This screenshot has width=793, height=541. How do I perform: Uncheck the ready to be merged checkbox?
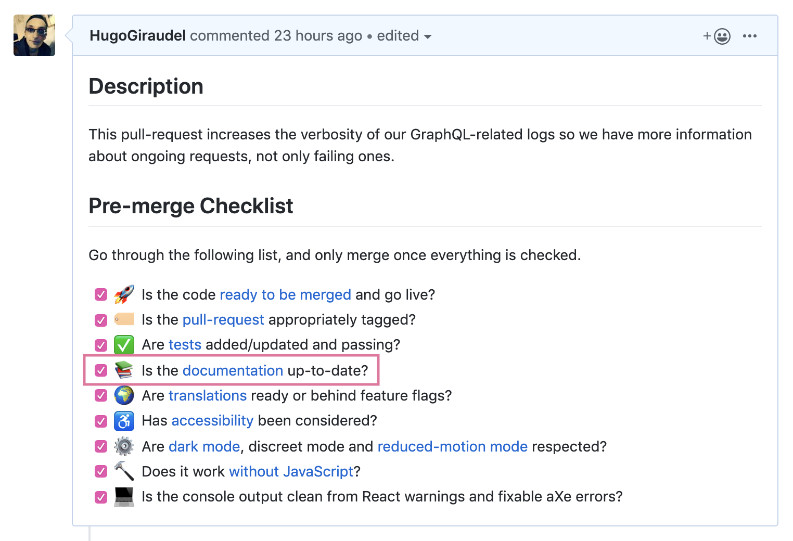(101, 295)
